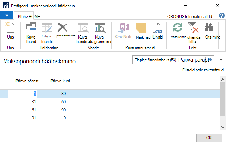Open Märkmed (Notes)

click(x=143, y=31)
